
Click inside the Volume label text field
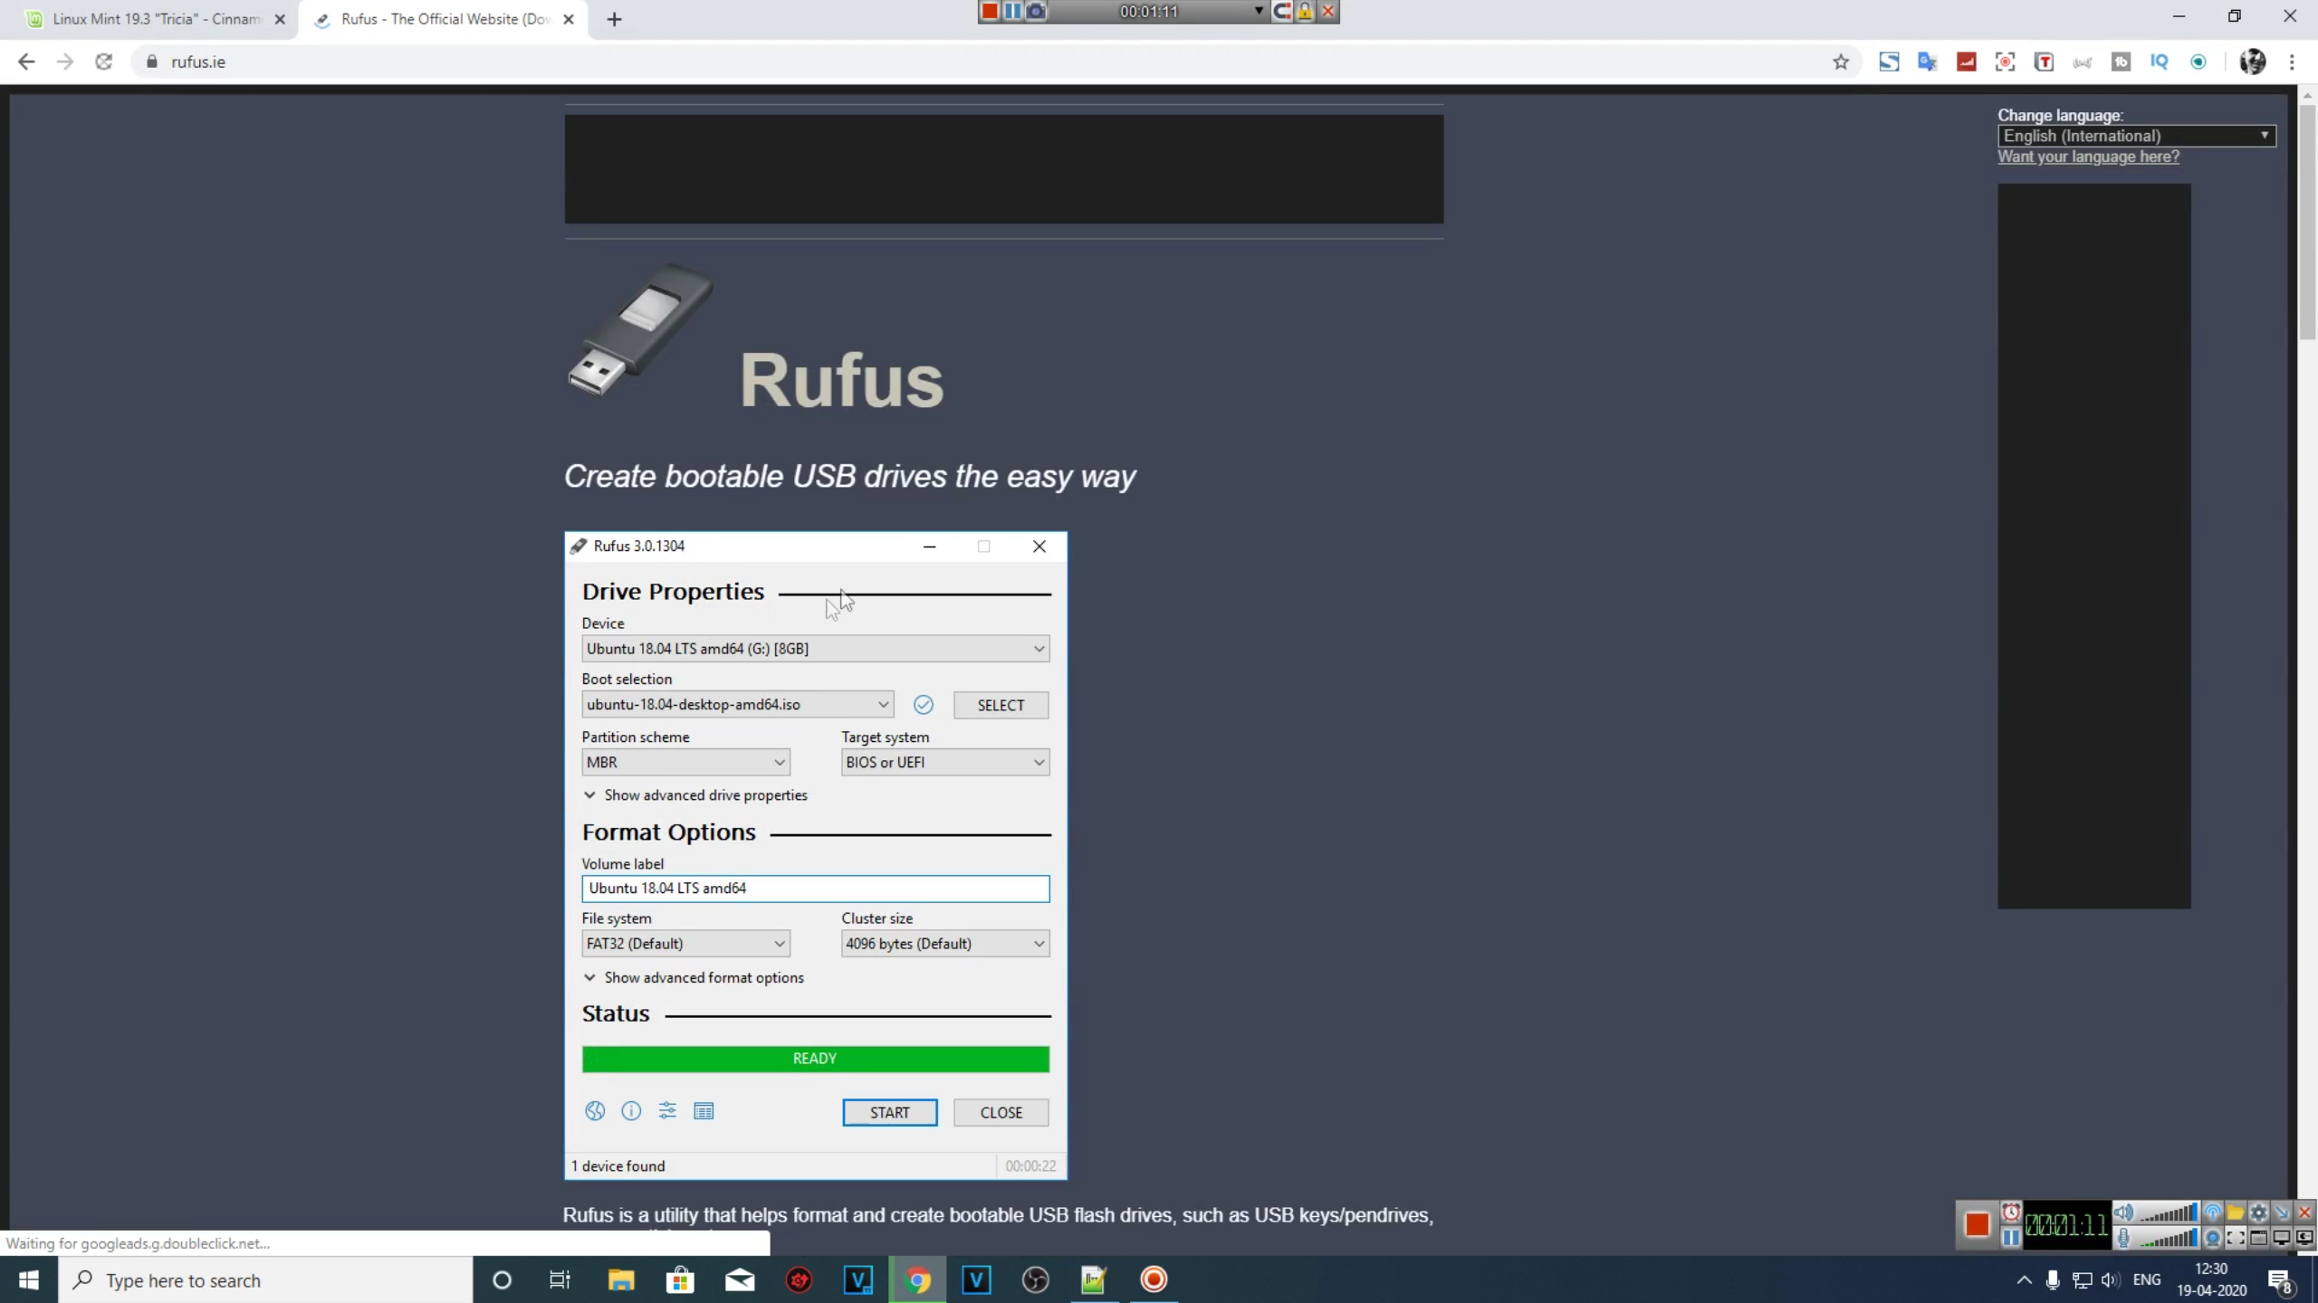click(x=814, y=888)
